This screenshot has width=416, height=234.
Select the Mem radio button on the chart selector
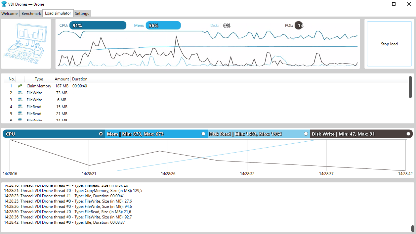pos(203,134)
